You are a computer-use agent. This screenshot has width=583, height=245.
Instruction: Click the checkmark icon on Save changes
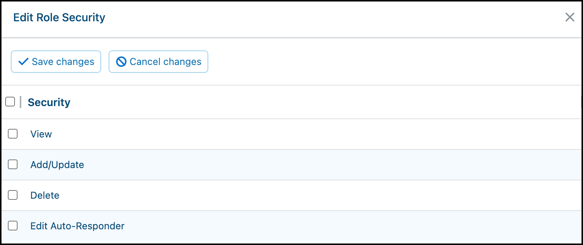(24, 62)
